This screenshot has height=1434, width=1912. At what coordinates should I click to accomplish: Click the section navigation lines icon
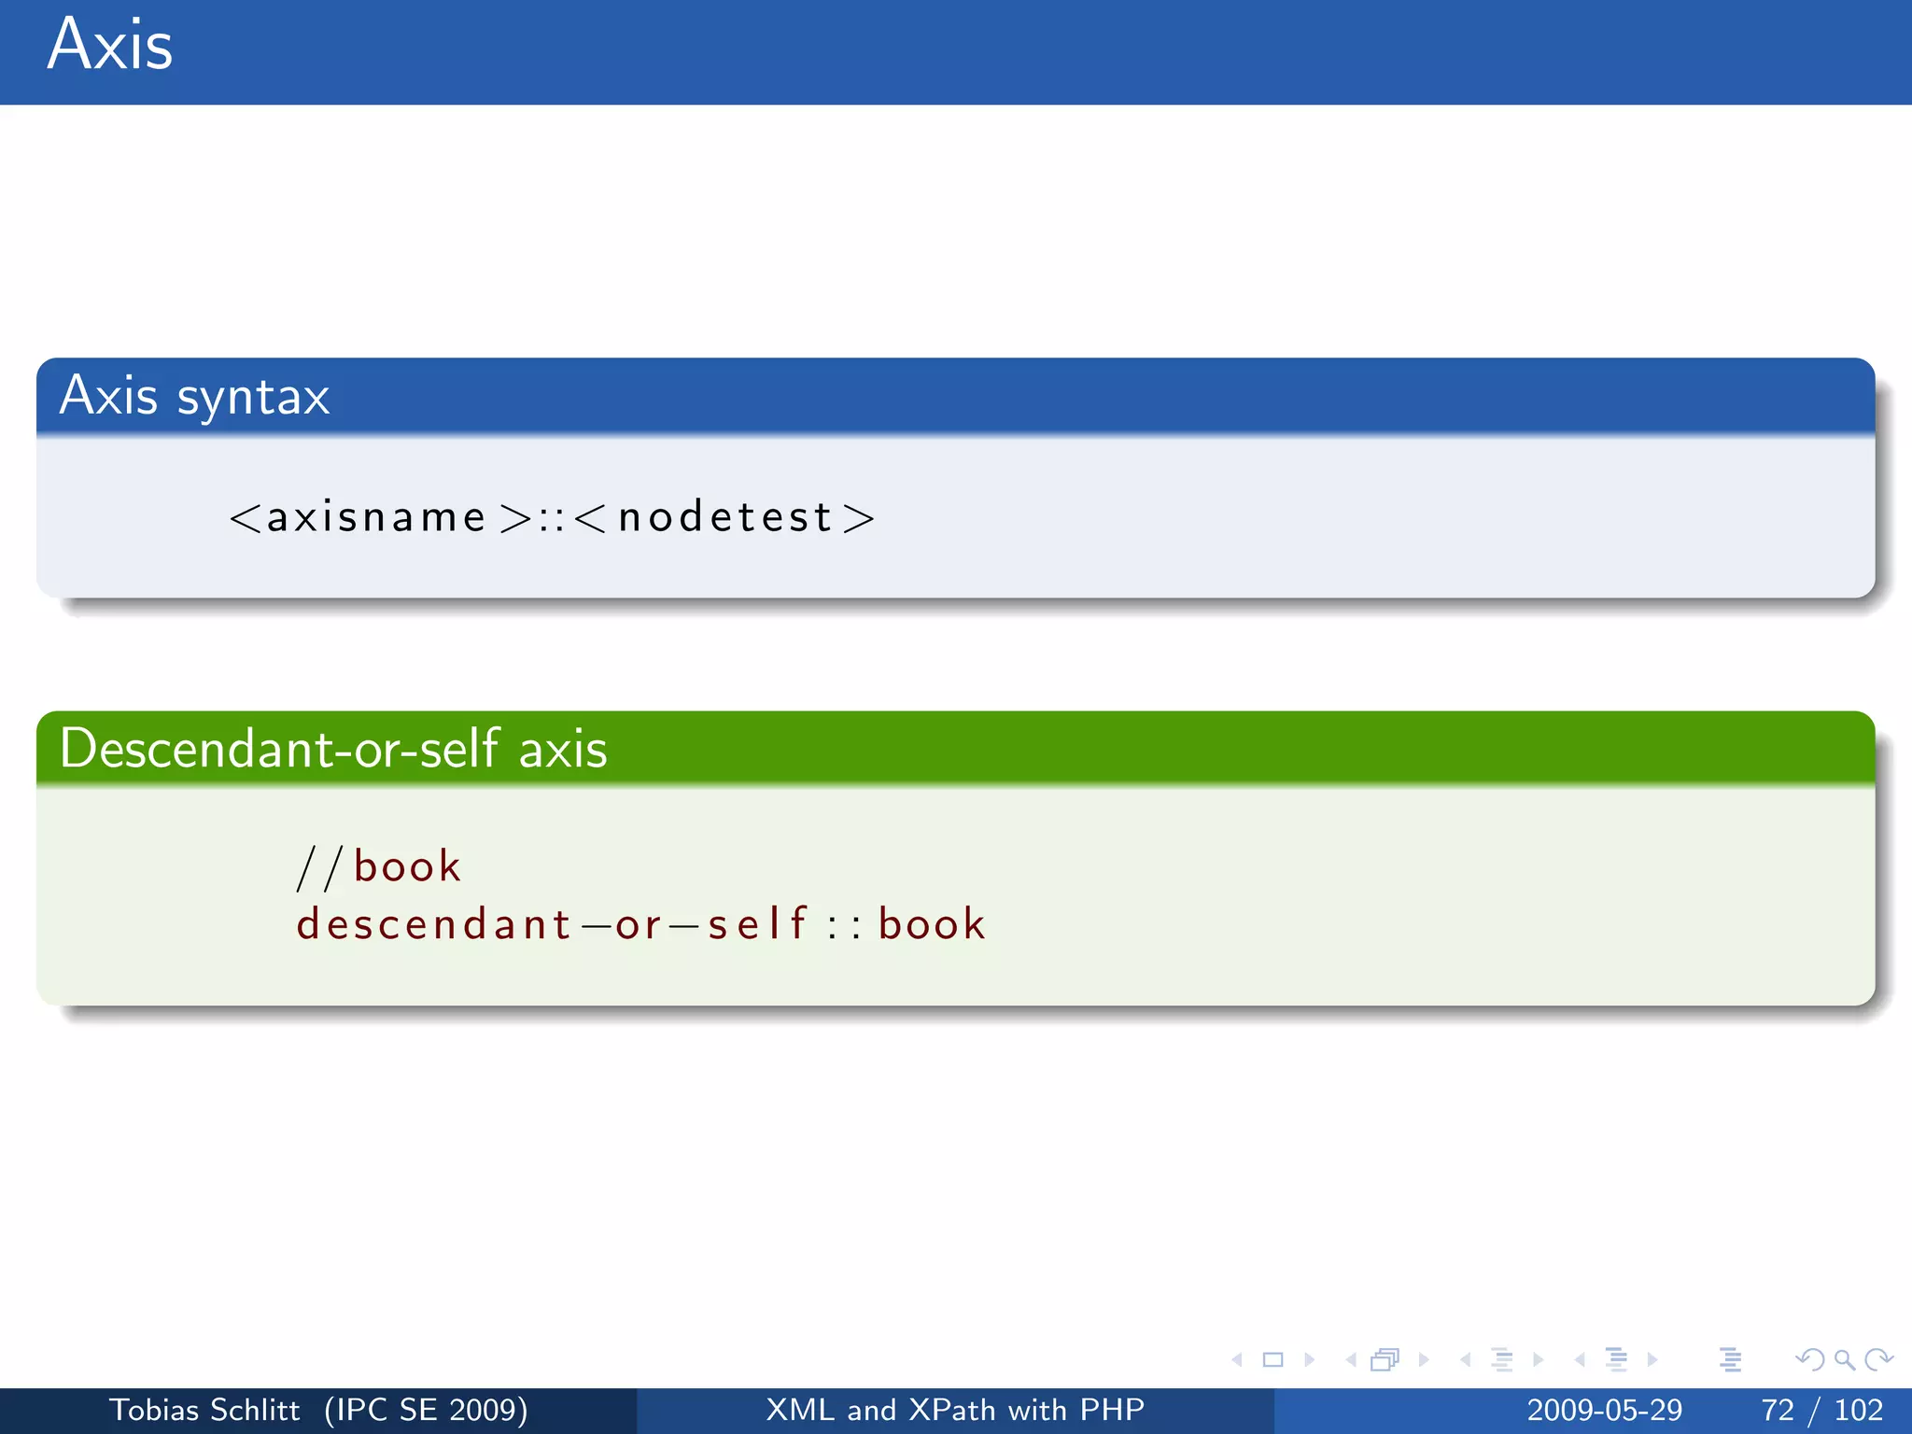click(x=1616, y=1360)
